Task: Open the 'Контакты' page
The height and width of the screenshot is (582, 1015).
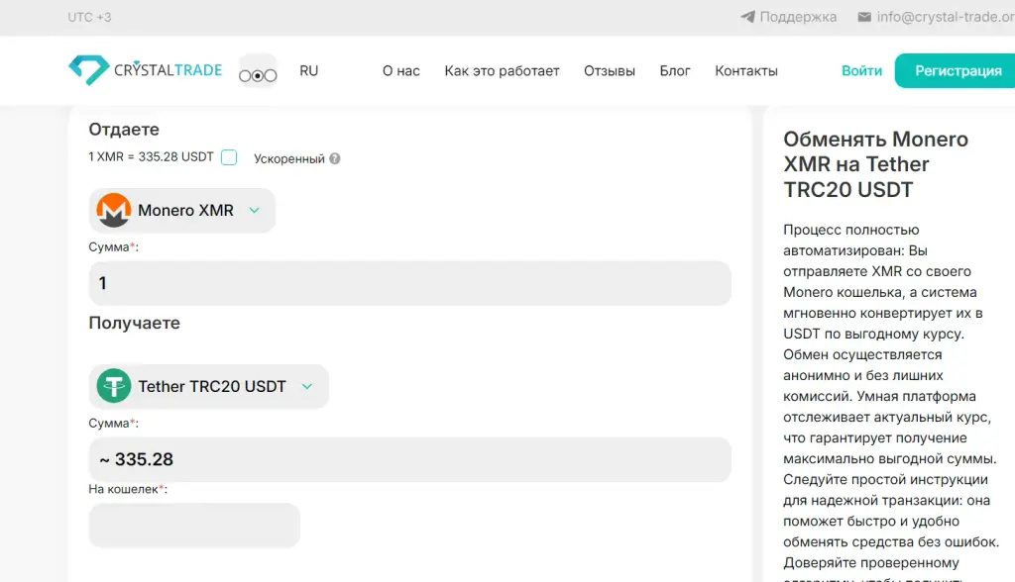Action: tap(745, 70)
